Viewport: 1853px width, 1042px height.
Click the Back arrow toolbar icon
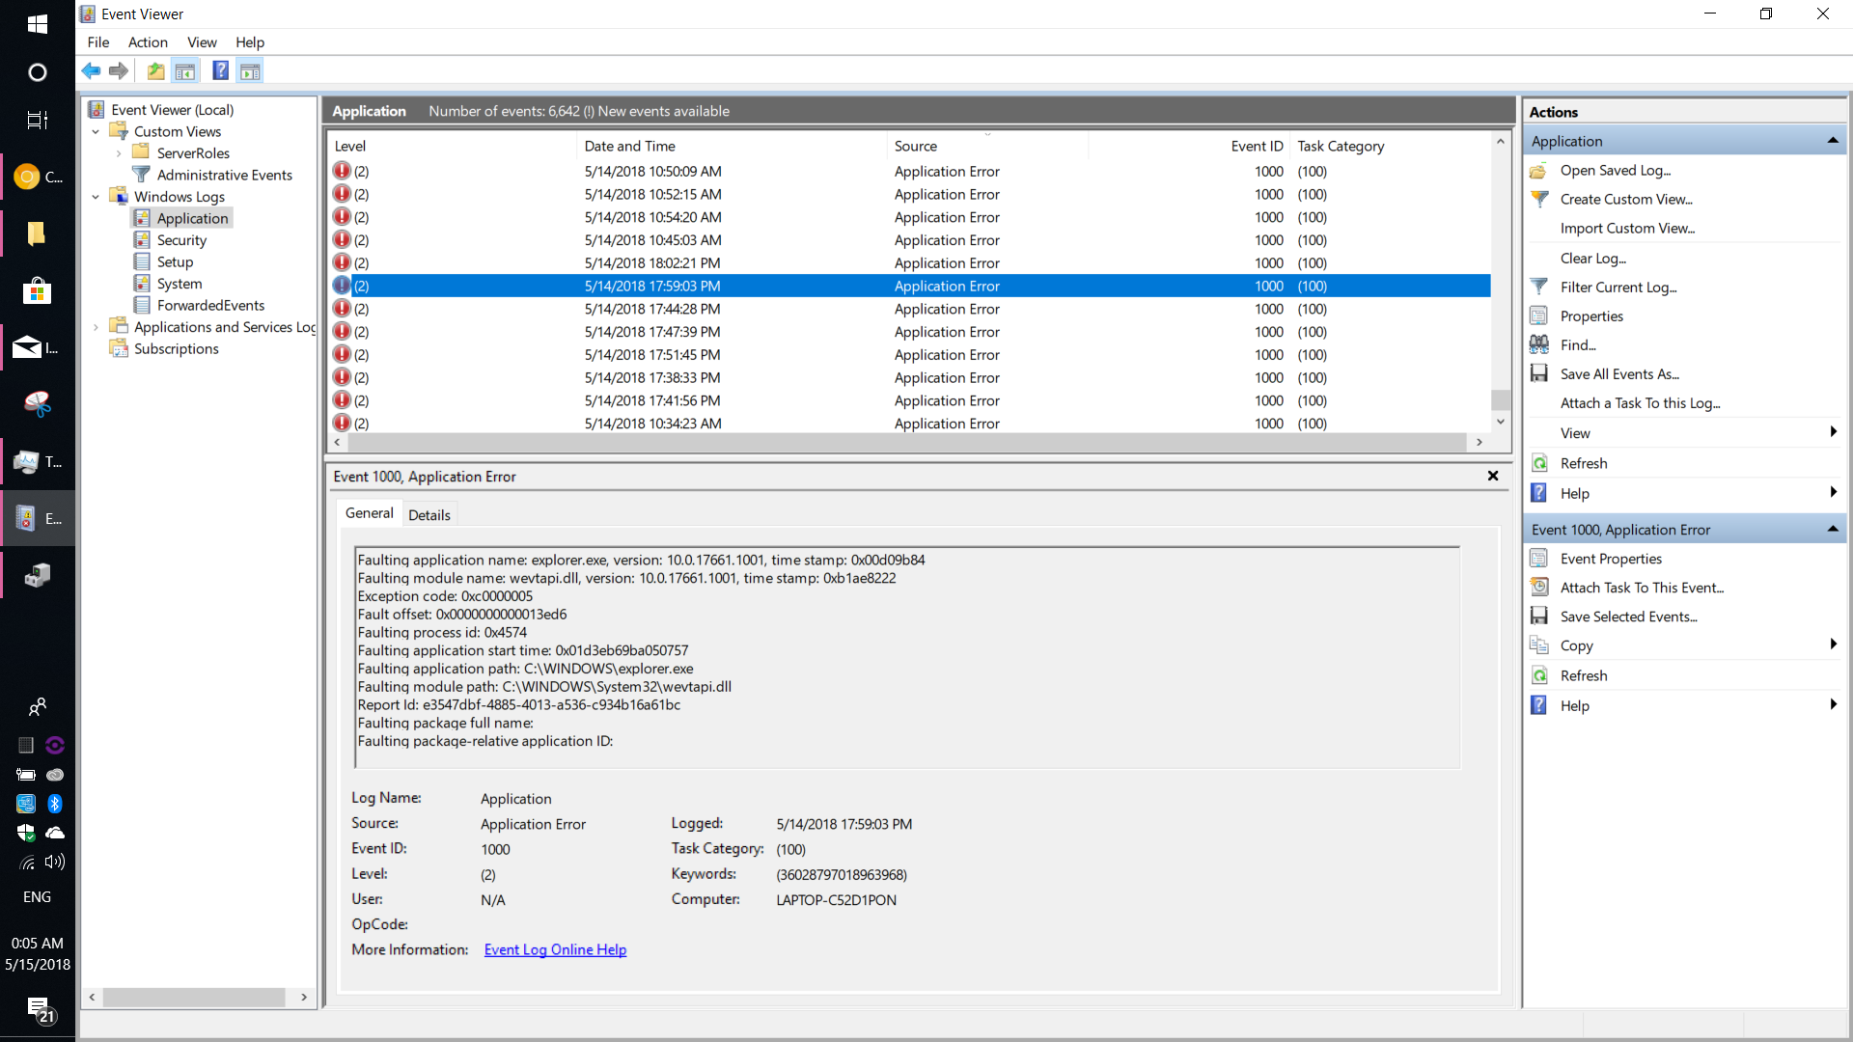92,70
